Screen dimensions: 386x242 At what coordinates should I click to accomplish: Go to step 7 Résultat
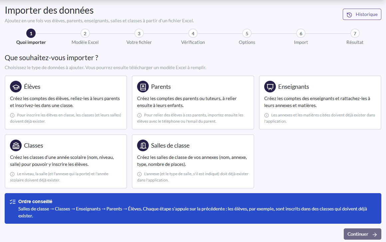355,37
